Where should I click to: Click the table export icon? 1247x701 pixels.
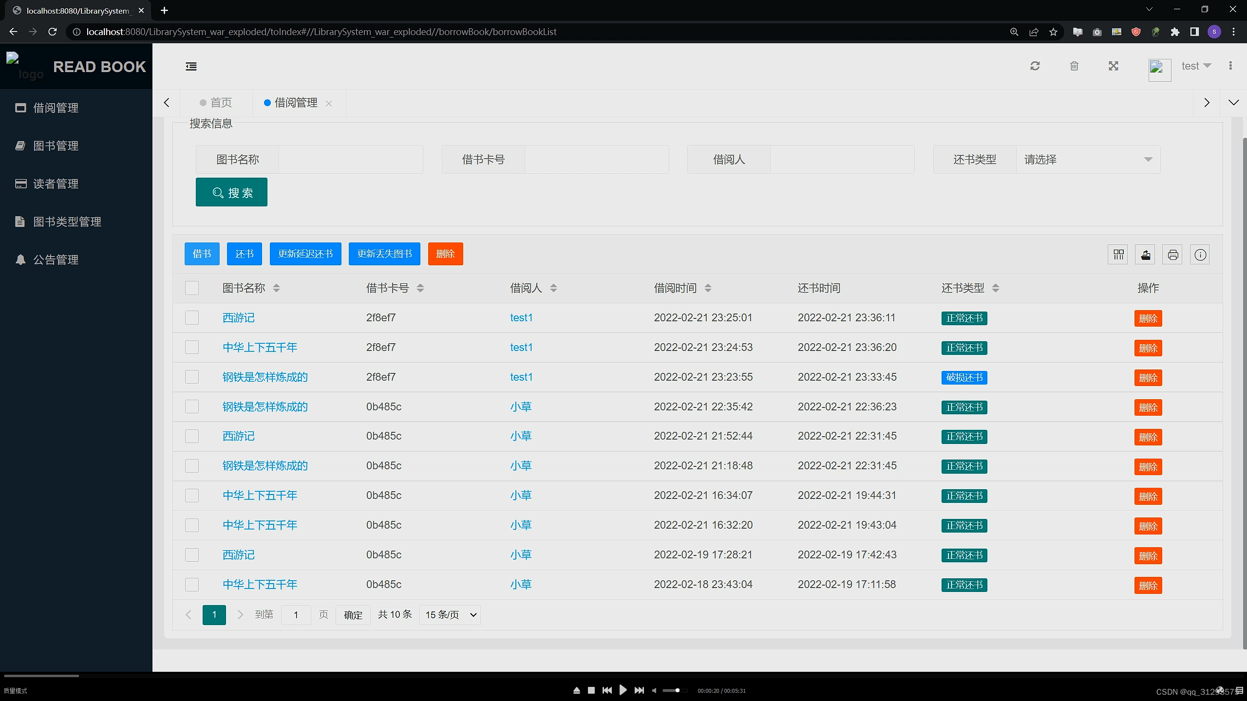1145,255
